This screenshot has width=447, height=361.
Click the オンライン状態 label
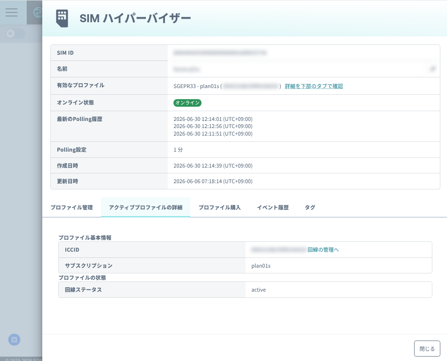click(75, 103)
